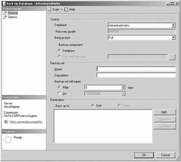The image size is (181, 162).
Task: Click the 'Ready' progress status text
Action: [18, 137]
